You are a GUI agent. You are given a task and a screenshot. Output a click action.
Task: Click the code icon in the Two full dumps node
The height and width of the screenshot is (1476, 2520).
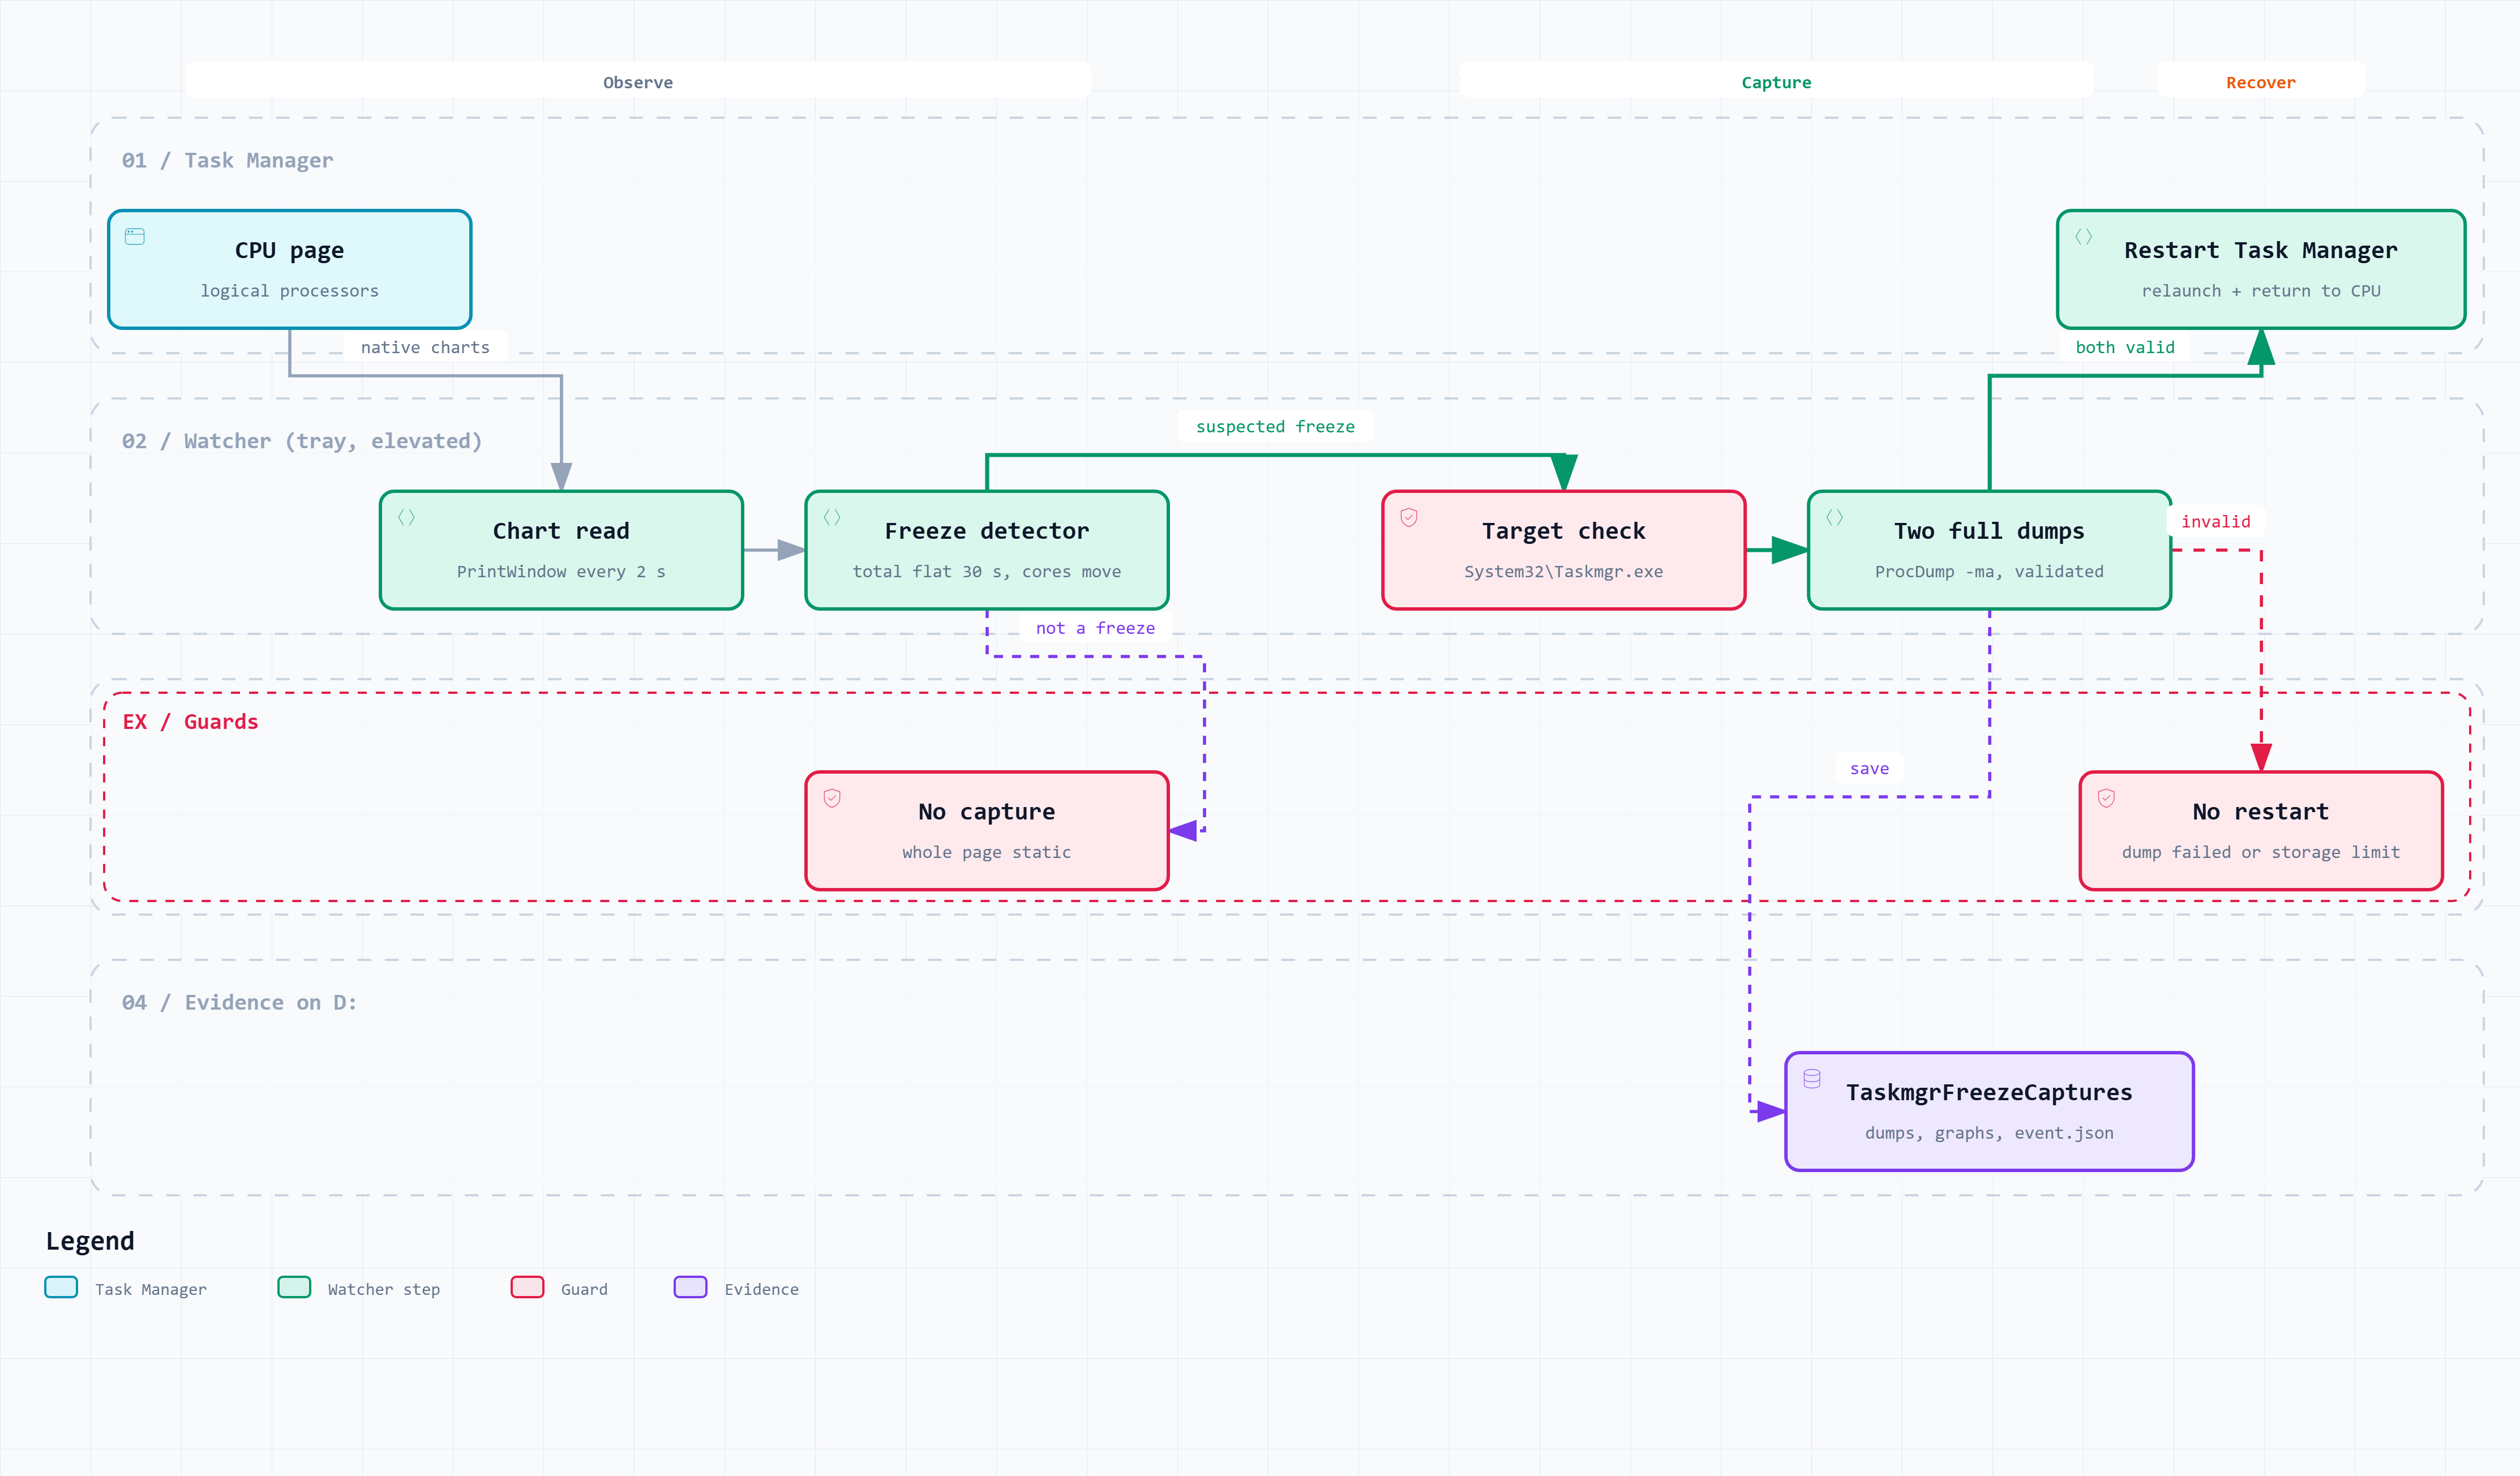(1835, 517)
